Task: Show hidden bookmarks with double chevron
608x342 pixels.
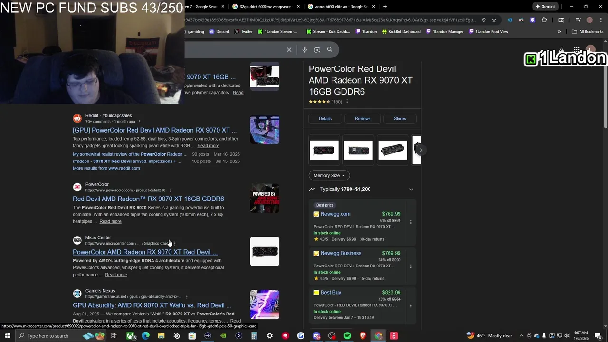Action: tap(559, 32)
